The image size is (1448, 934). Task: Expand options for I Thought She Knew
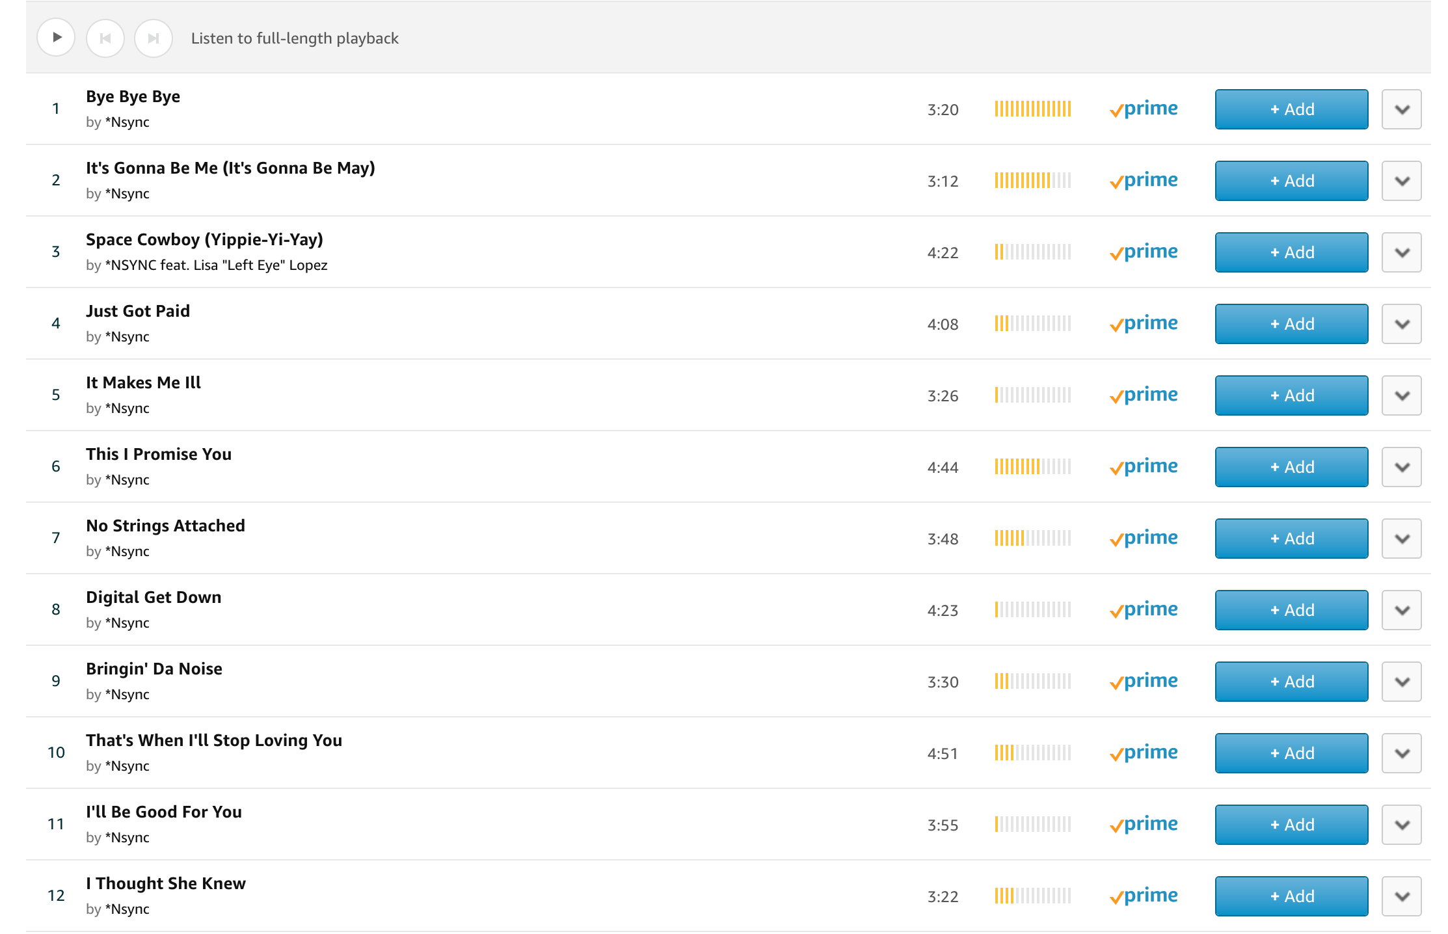(x=1402, y=896)
